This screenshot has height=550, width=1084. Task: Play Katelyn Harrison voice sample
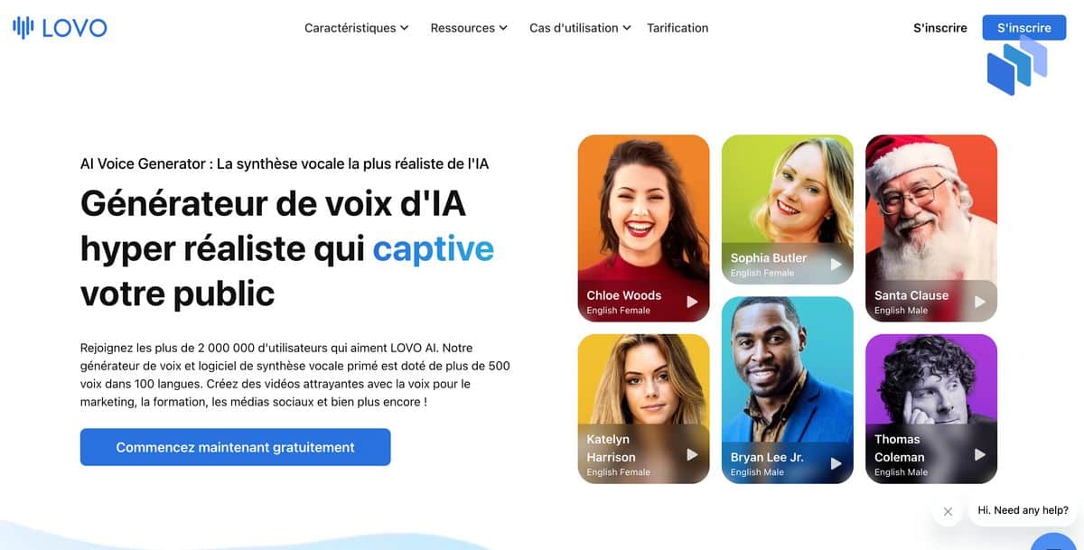(692, 455)
